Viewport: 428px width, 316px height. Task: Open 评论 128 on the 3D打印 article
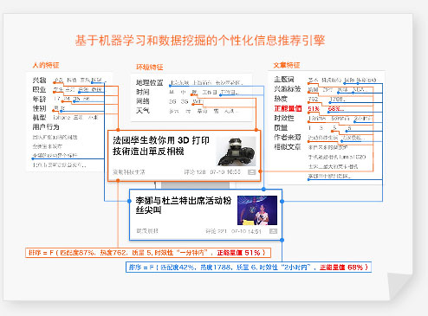click(195, 172)
